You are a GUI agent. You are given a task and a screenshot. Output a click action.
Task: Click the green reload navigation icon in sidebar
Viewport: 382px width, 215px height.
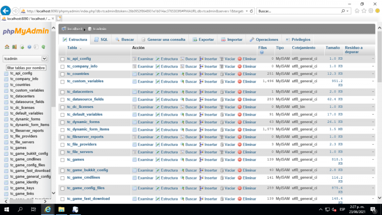pos(43,47)
